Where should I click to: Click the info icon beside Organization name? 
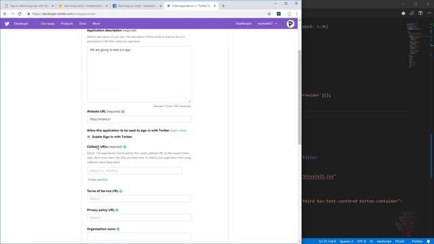pyautogui.click(x=118, y=229)
